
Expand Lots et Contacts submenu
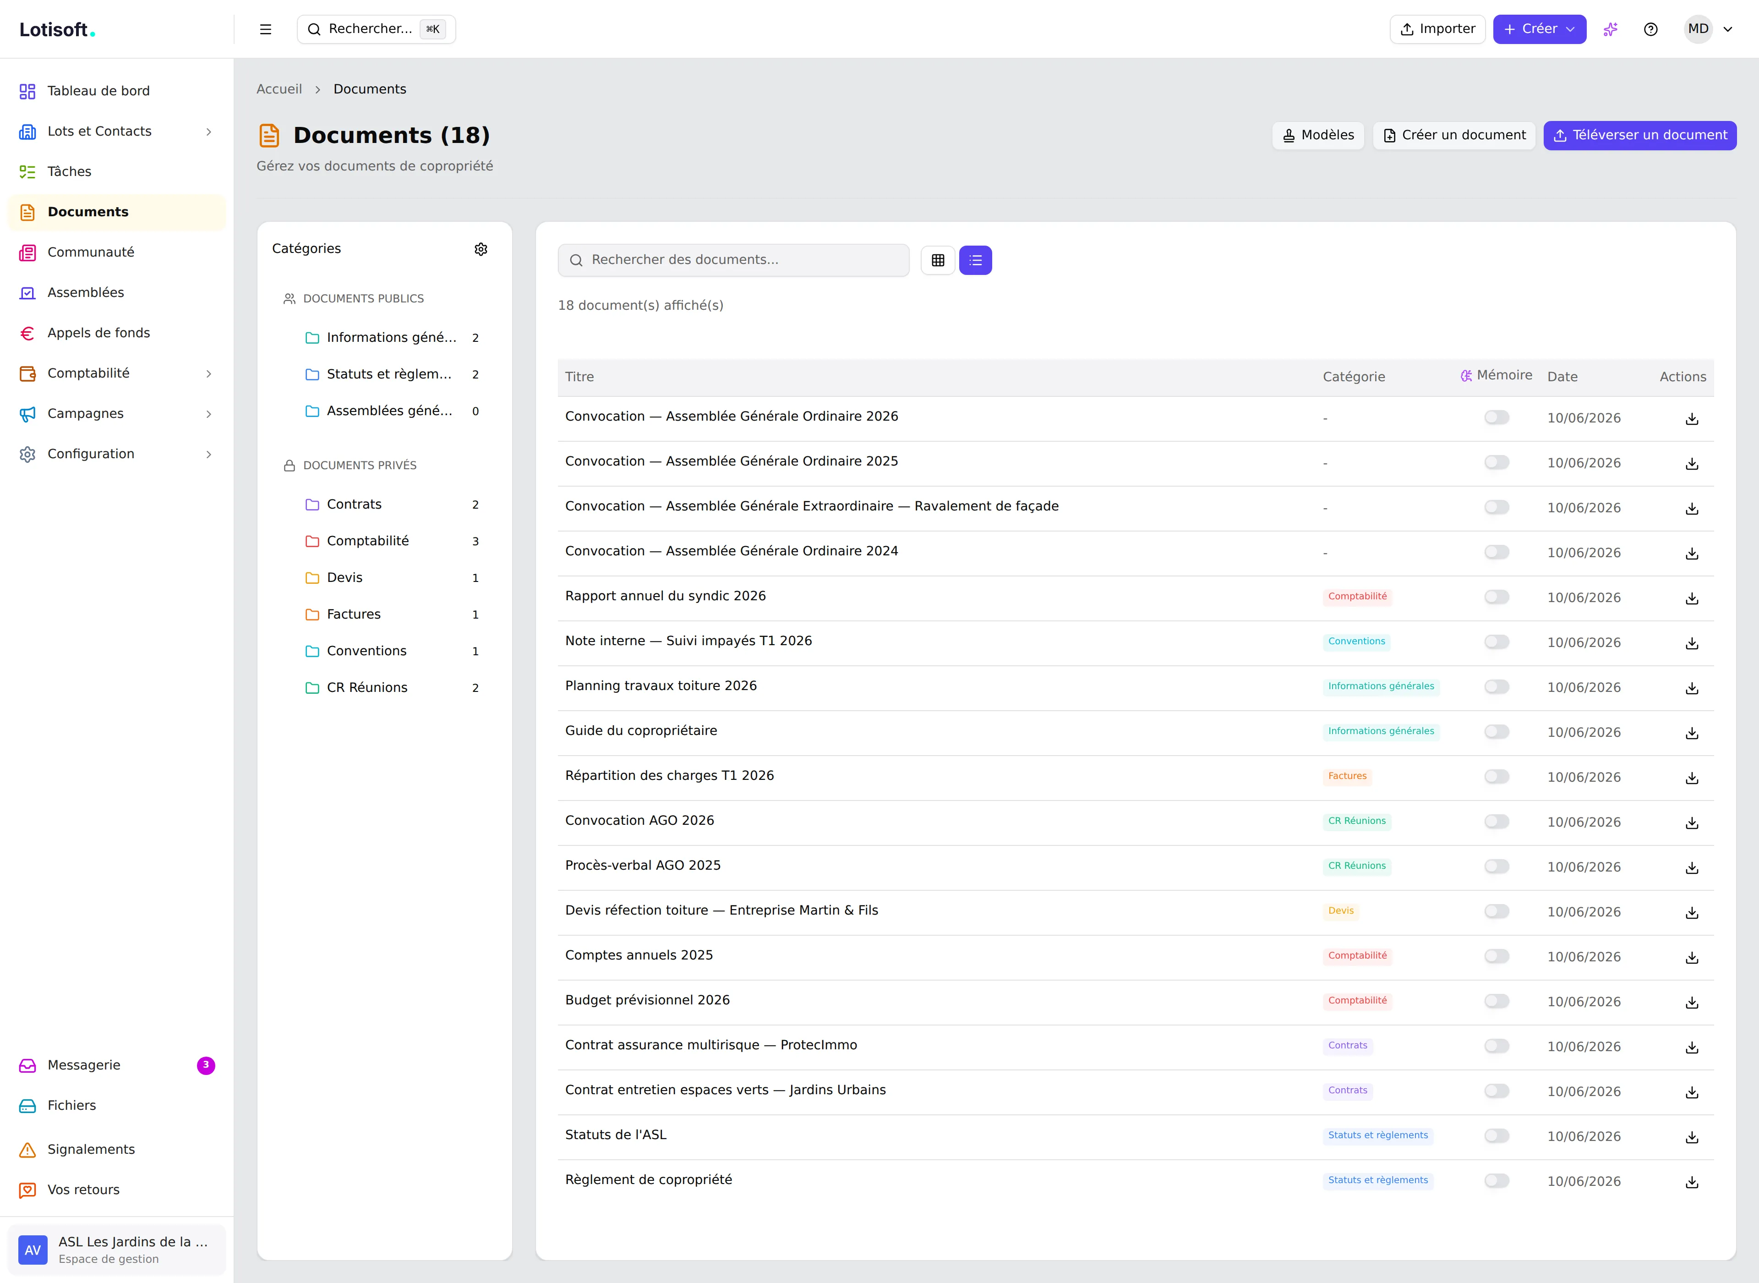(x=208, y=132)
